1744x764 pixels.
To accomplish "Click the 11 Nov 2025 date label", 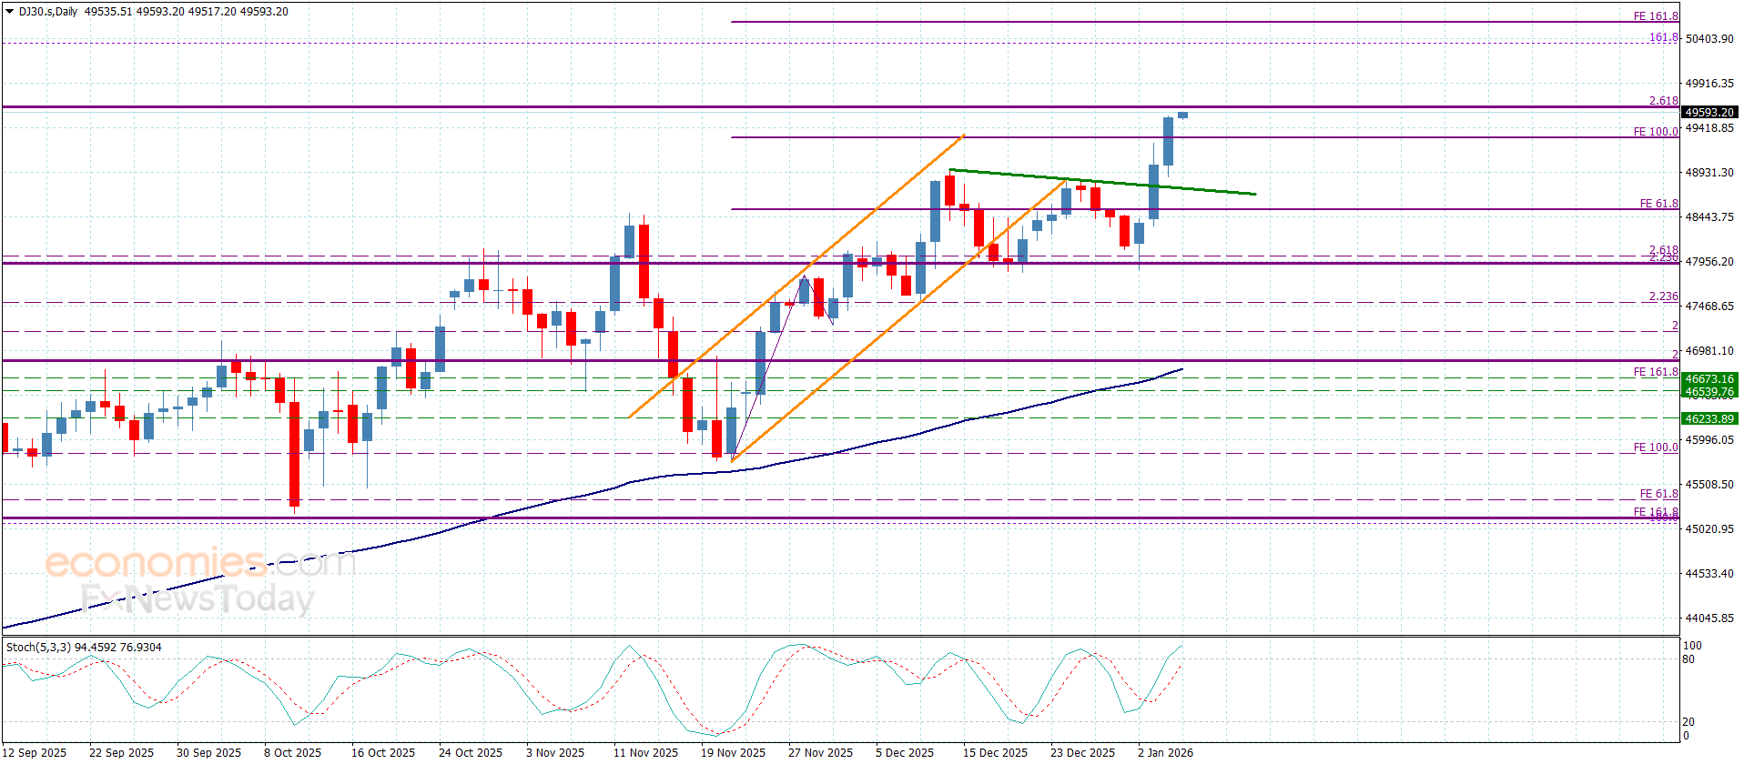I will (x=645, y=752).
